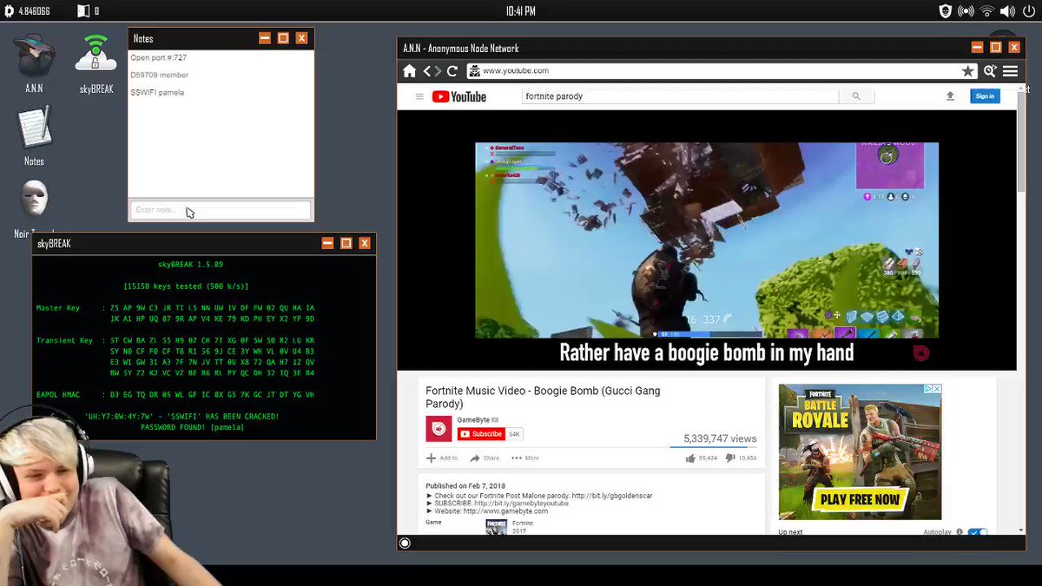Click the Autoplay info icon

(960, 531)
